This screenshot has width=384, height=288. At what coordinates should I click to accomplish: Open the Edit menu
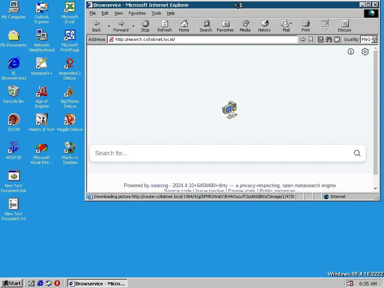(x=105, y=13)
